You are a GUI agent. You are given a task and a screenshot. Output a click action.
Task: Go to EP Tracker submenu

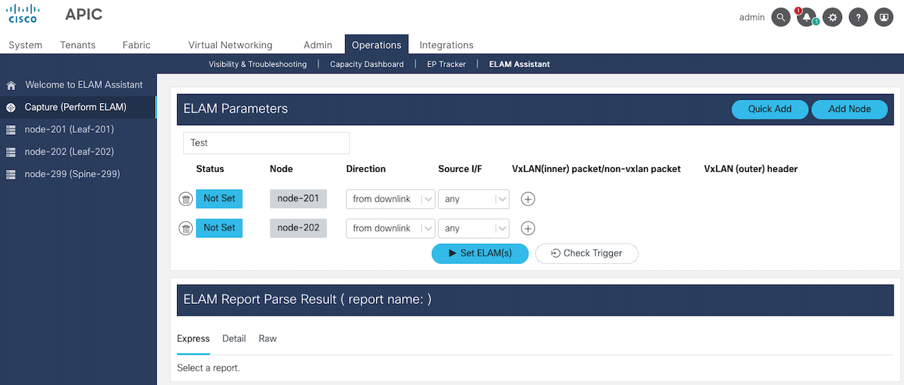tap(446, 64)
